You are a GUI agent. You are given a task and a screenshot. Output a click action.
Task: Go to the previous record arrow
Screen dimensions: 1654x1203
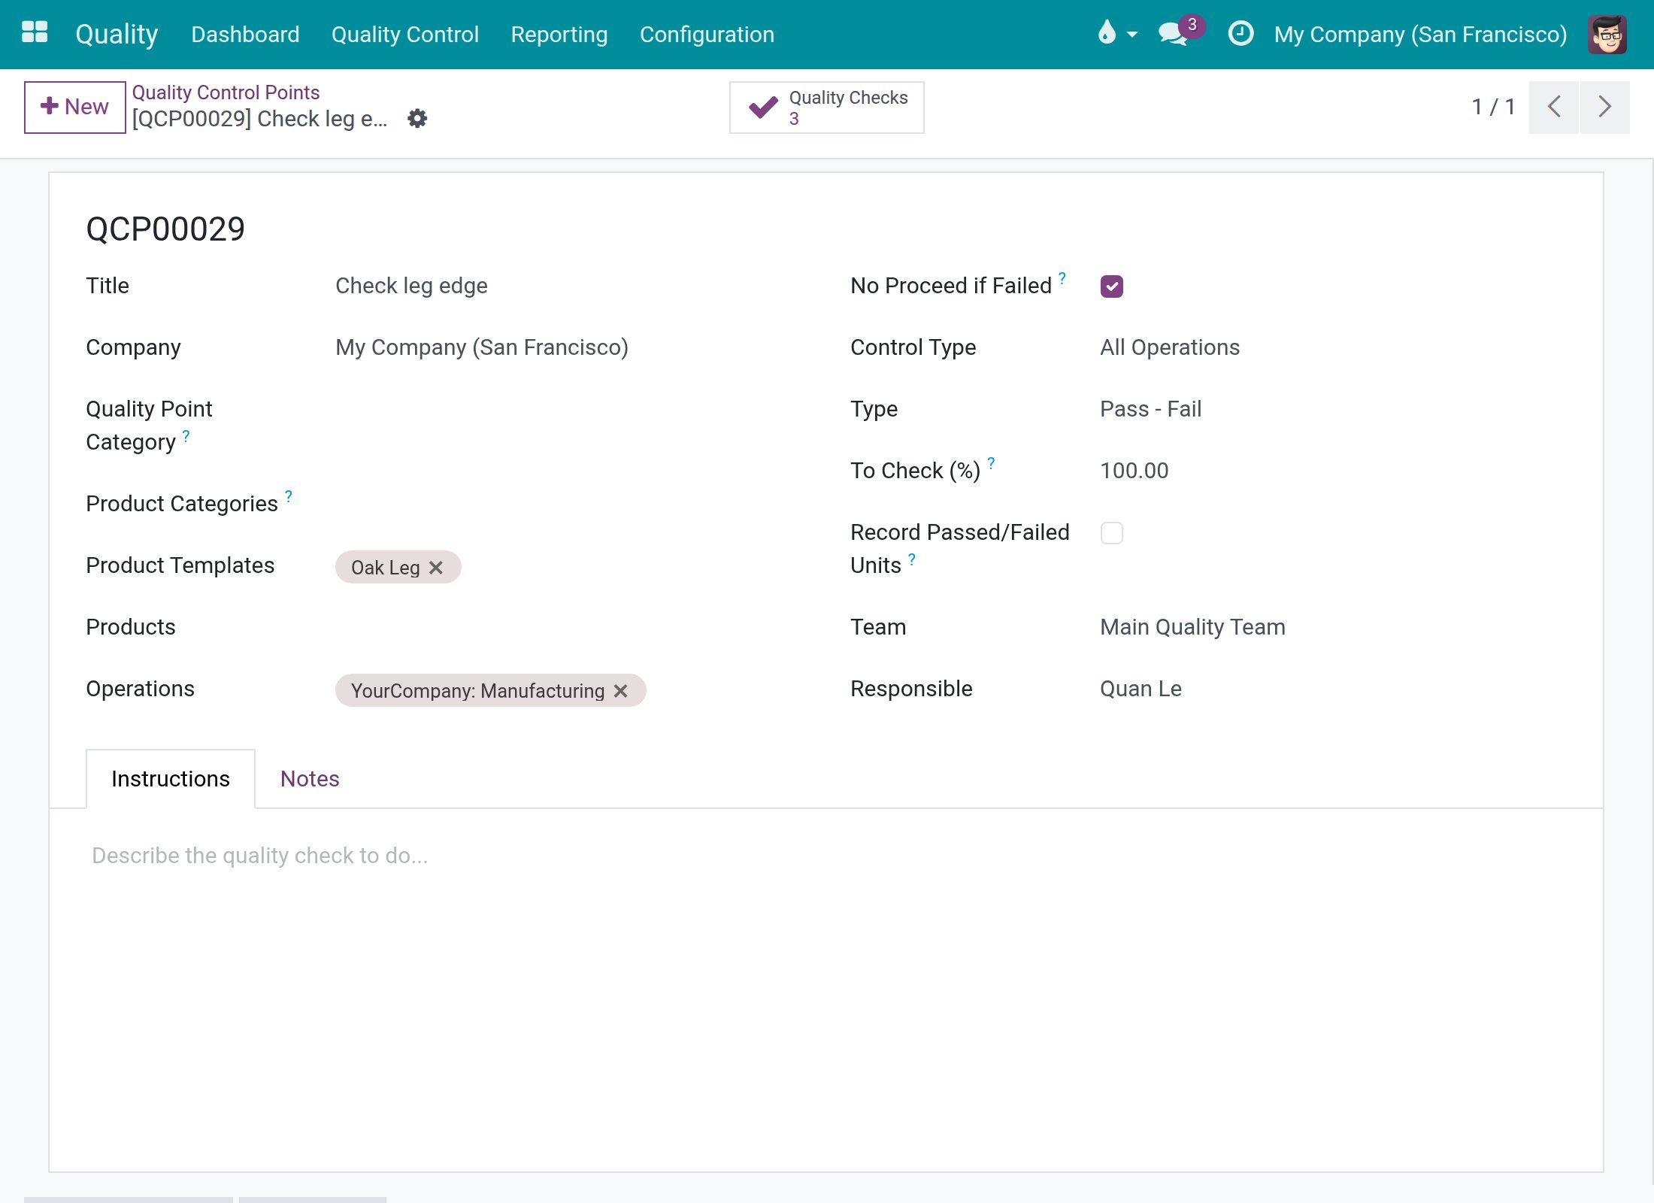tap(1554, 107)
